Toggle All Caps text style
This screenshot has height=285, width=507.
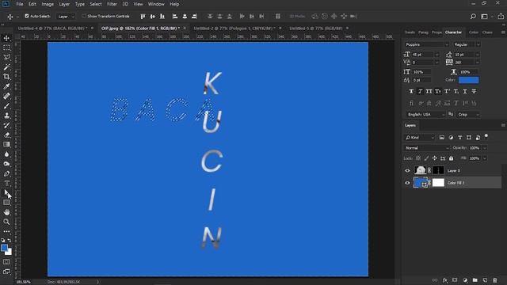[429, 92]
